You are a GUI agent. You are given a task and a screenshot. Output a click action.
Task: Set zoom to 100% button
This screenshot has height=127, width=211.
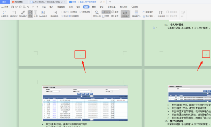pos(106,12)
